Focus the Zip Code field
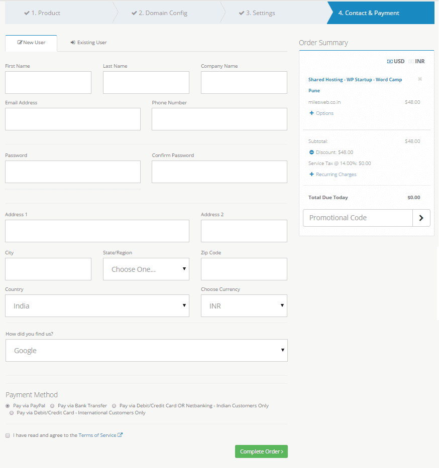This screenshot has height=468, width=439. coord(244,269)
